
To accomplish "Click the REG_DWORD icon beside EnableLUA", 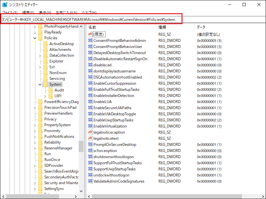I will coord(91,101).
